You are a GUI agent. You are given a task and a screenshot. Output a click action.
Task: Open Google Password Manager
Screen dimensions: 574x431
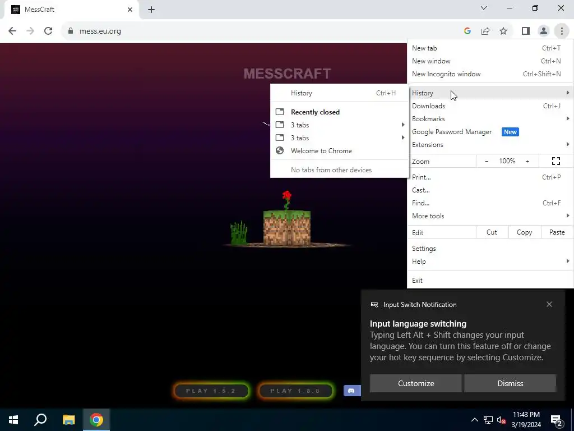[x=490, y=132]
